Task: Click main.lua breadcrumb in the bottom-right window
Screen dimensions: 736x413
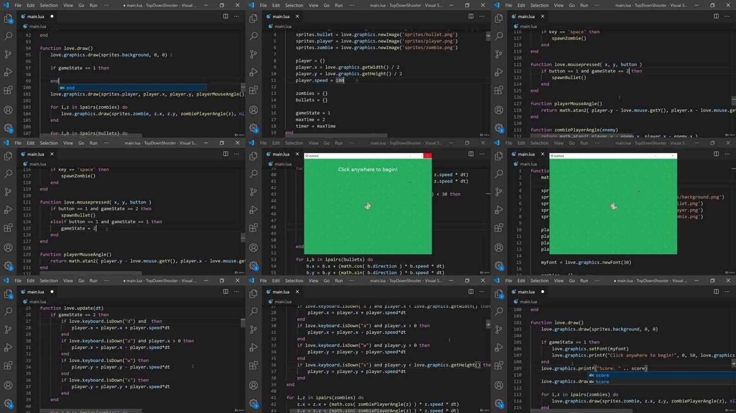Action: (528, 302)
